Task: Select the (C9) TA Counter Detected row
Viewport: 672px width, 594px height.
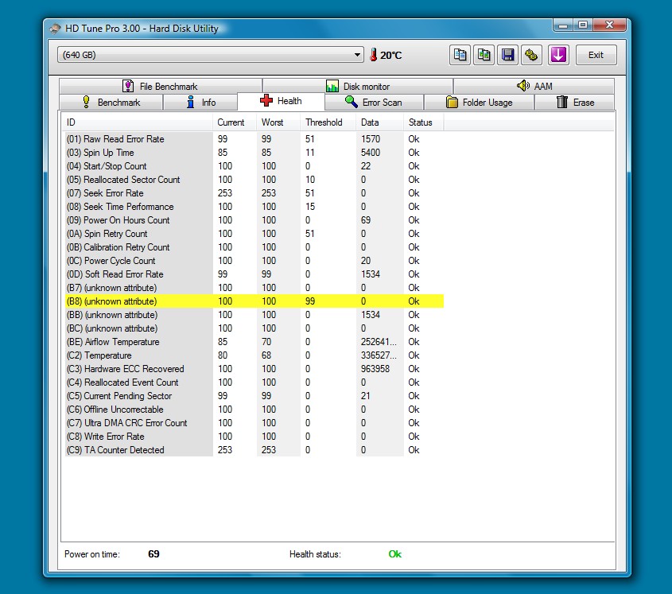Action: pyautogui.click(x=254, y=450)
